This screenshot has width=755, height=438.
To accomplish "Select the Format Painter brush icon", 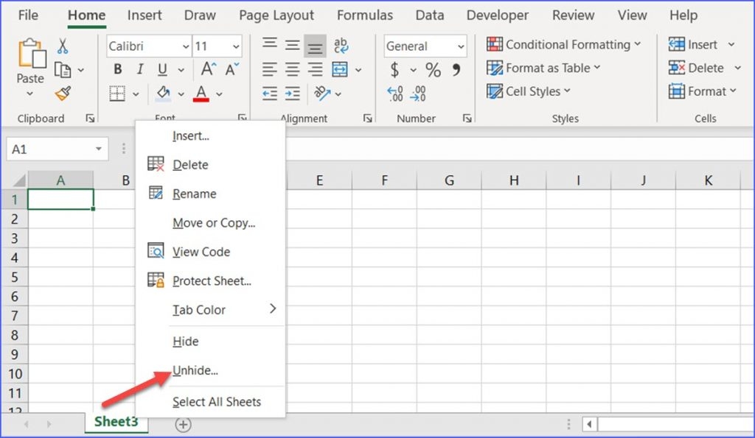I will pos(63,93).
